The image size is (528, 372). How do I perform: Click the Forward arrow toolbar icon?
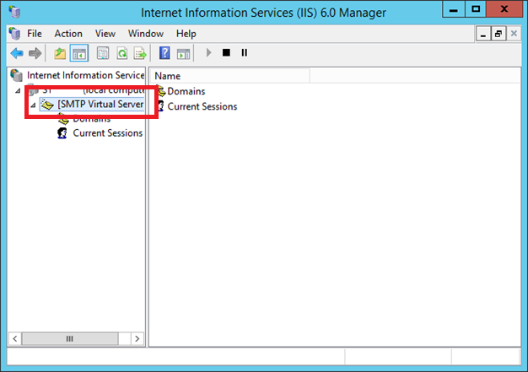(x=35, y=53)
